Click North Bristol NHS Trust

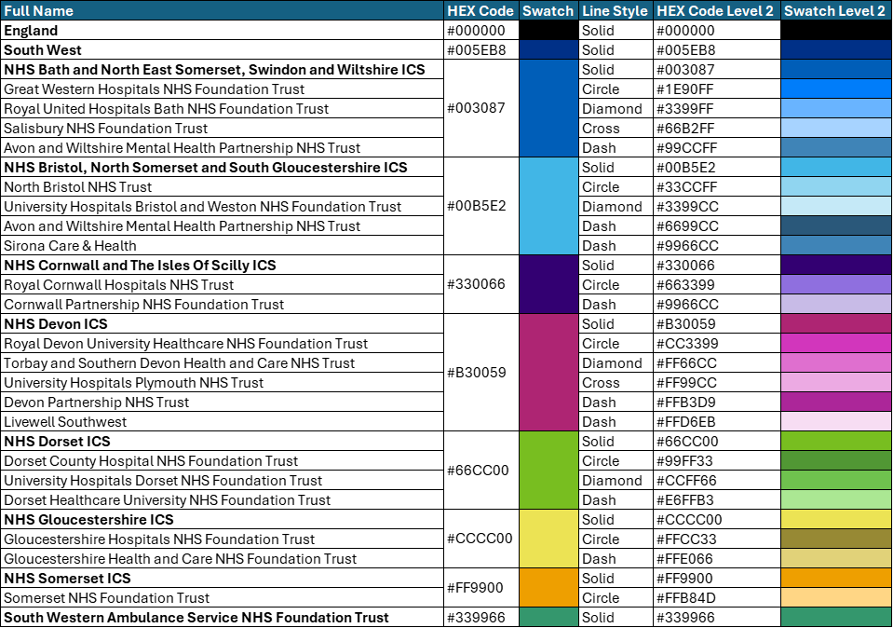pyautogui.click(x=223, y=187)
